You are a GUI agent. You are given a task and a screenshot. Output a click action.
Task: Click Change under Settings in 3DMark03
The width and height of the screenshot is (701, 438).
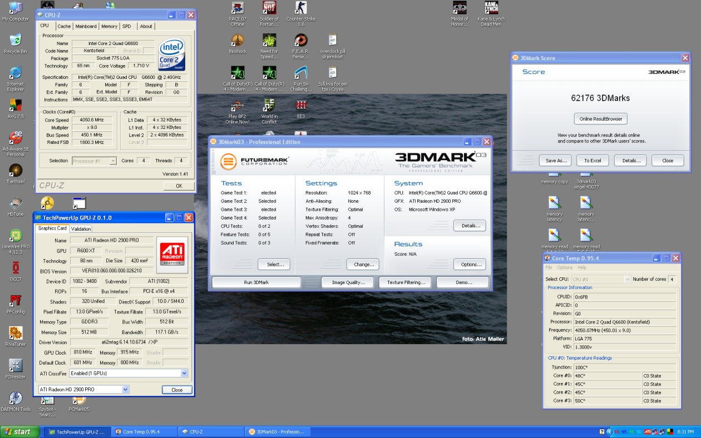pos(363,265)
